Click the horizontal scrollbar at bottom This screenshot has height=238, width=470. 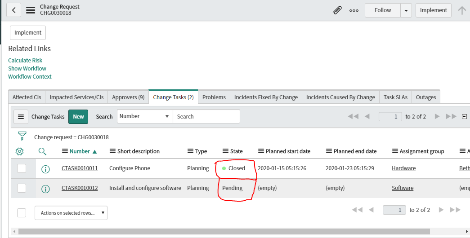(x=225, y=232)
